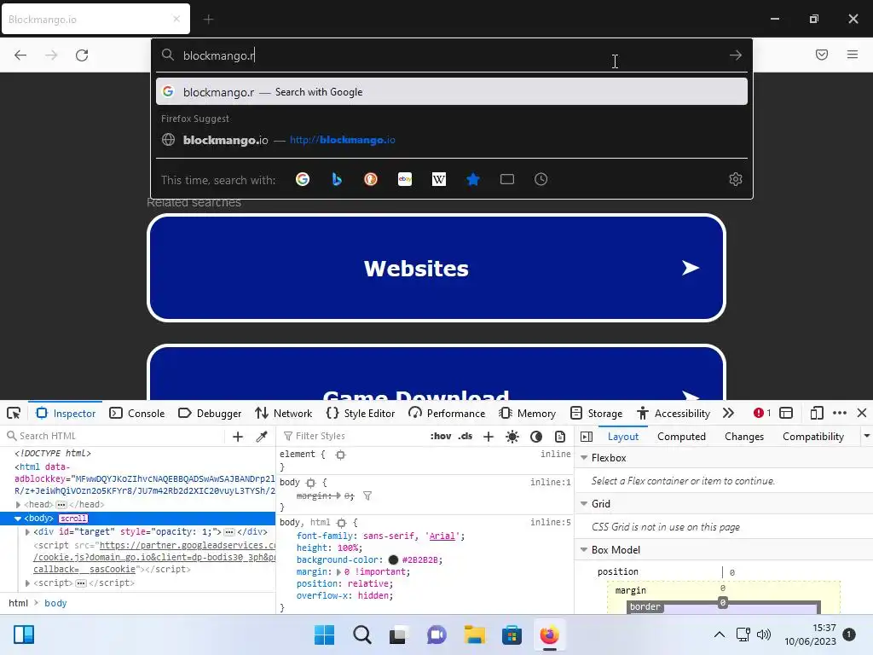Viewport: 873px width, 655px height.
Task: Open the Pocket save icon
Action: tap(822, 55)
